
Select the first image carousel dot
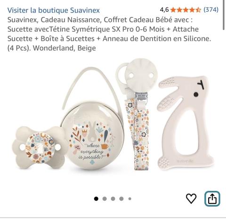(x=96, y=199)
